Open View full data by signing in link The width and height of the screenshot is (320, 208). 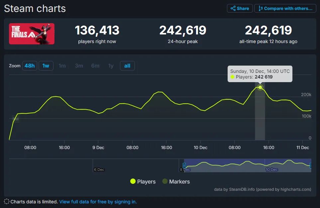[x=98, y=202]
